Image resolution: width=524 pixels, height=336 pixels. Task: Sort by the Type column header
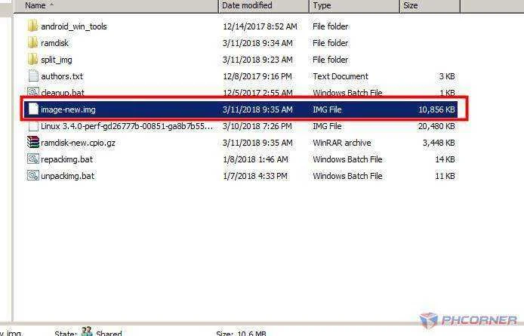[x=354, y=6]
